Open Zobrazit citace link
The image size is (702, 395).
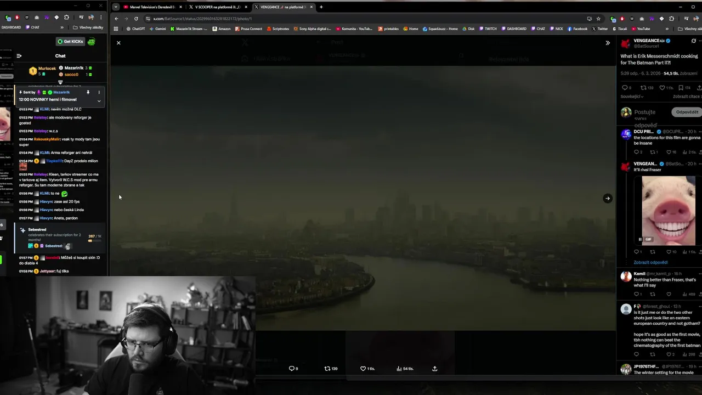(687, 97)
